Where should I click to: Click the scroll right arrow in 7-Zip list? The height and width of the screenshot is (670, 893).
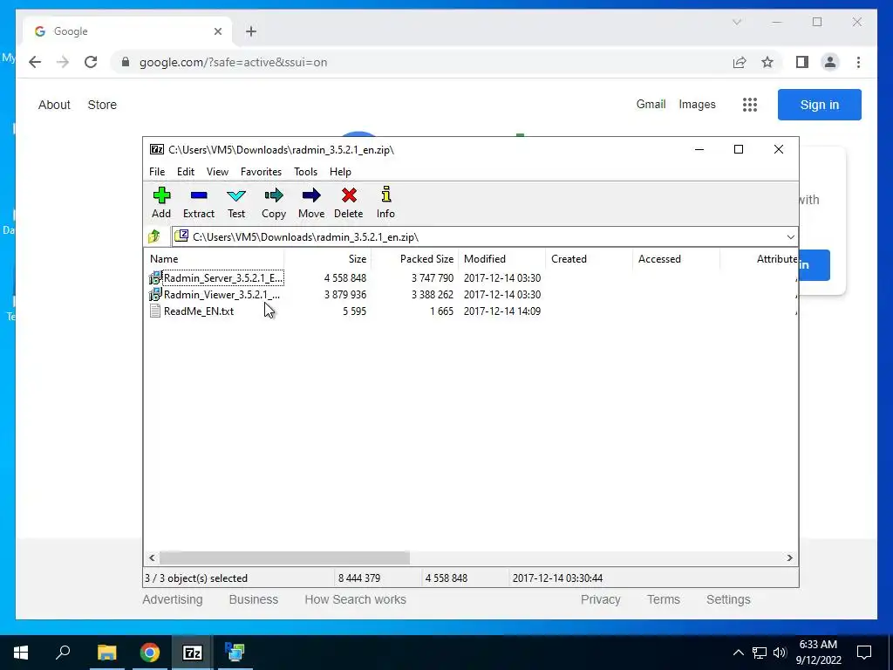click(789, 557)
